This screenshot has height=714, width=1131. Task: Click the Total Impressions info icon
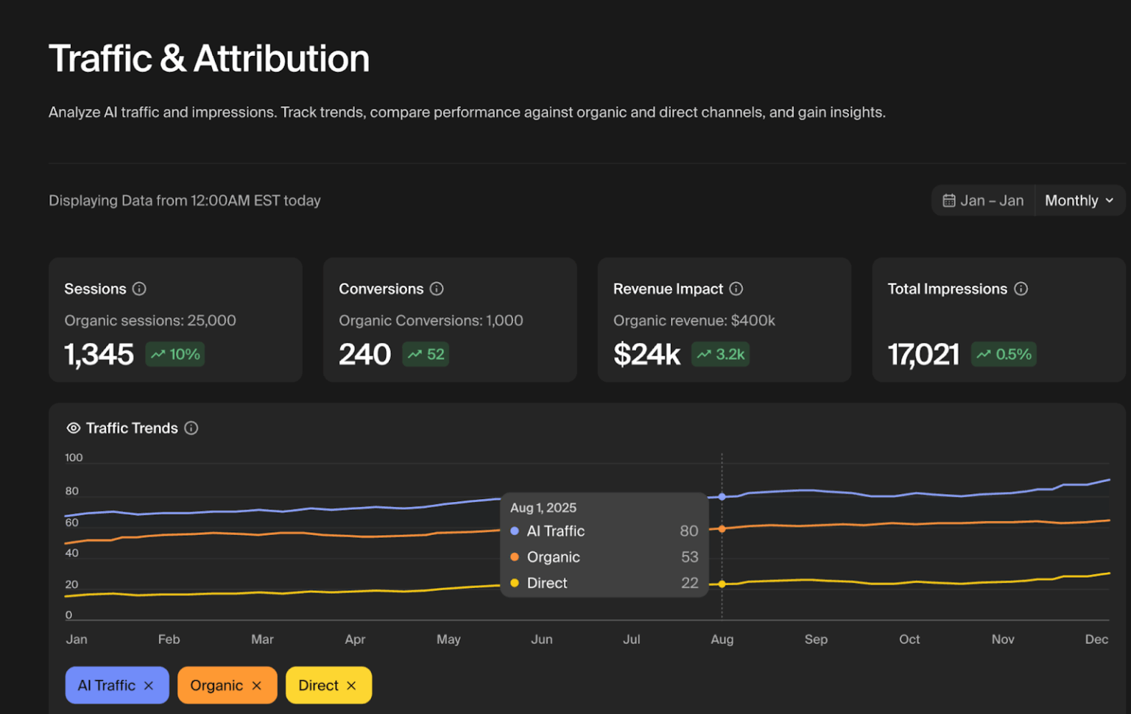coord(1021,289)
